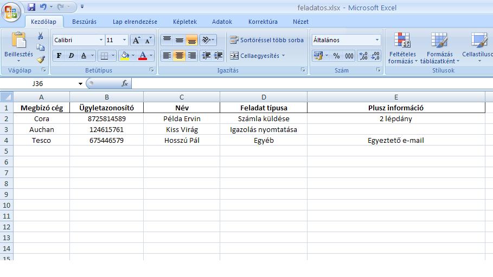Align text to the left
This screenshot has height=277, width=493.
click(x=167, y=56)
